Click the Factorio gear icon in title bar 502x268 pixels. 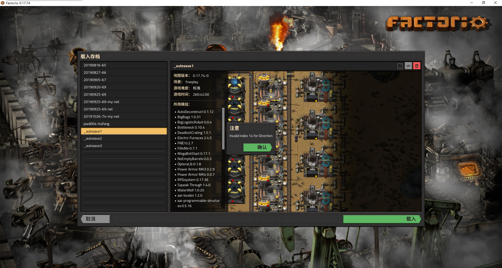[x=3, y=3]
